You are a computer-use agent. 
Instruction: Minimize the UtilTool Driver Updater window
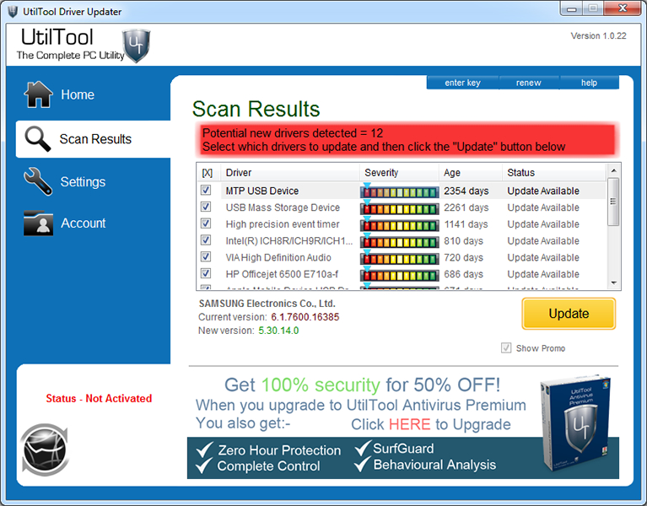pos(571,8)
